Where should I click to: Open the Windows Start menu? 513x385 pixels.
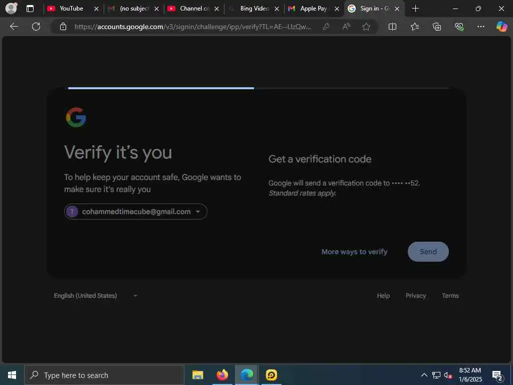[12, 375]
